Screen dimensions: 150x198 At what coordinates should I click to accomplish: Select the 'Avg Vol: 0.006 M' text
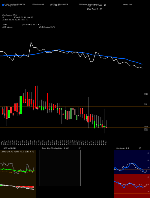(x=96, y=5)
